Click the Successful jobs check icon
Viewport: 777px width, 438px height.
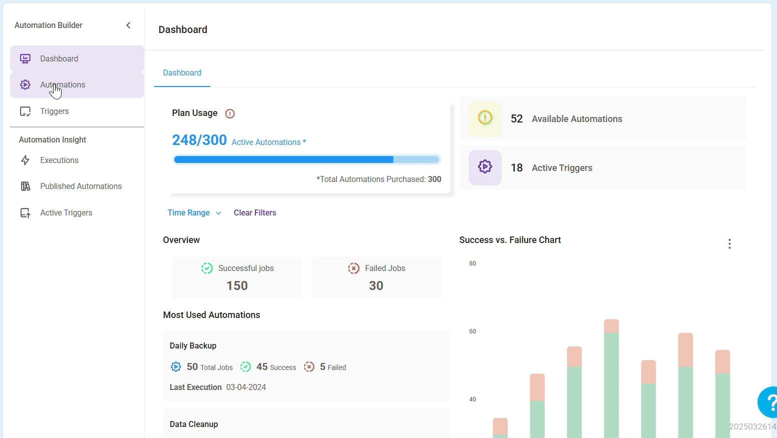(x=207, y=268)
